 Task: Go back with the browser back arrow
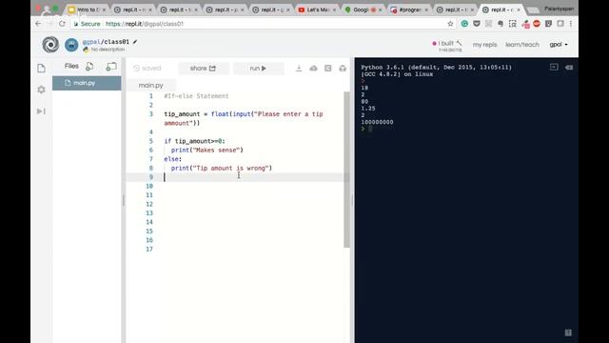pyautogui.click(x=38, y=24)
